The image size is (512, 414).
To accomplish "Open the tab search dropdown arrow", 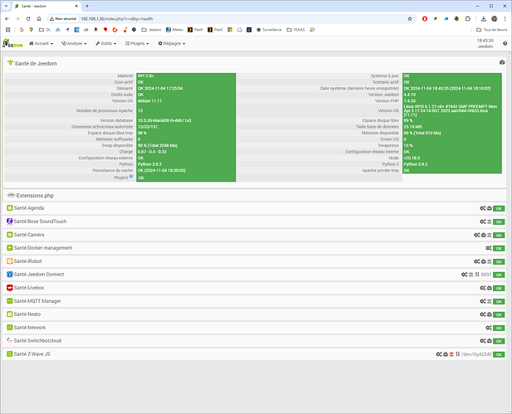I will pyautogui.click(x=6, y=6).
